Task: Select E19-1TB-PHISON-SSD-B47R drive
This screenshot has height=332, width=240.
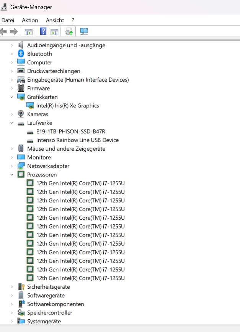Action: (71, 132)
